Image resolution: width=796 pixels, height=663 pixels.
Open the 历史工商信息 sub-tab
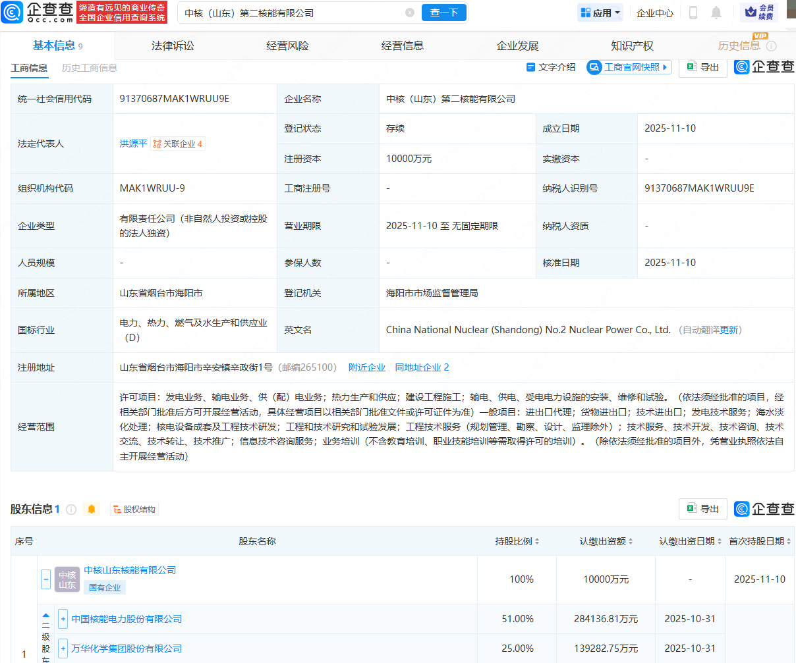tap(90, 68)
